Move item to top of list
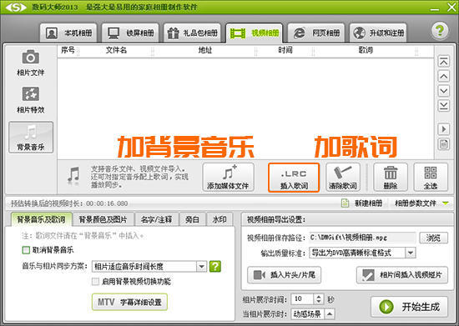 pos(443,62)
